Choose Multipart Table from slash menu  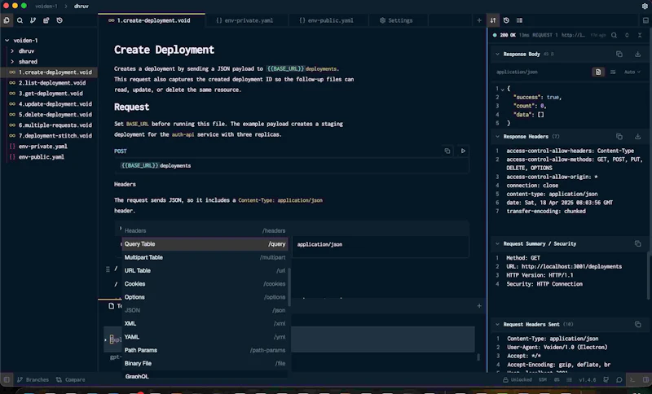205,257
